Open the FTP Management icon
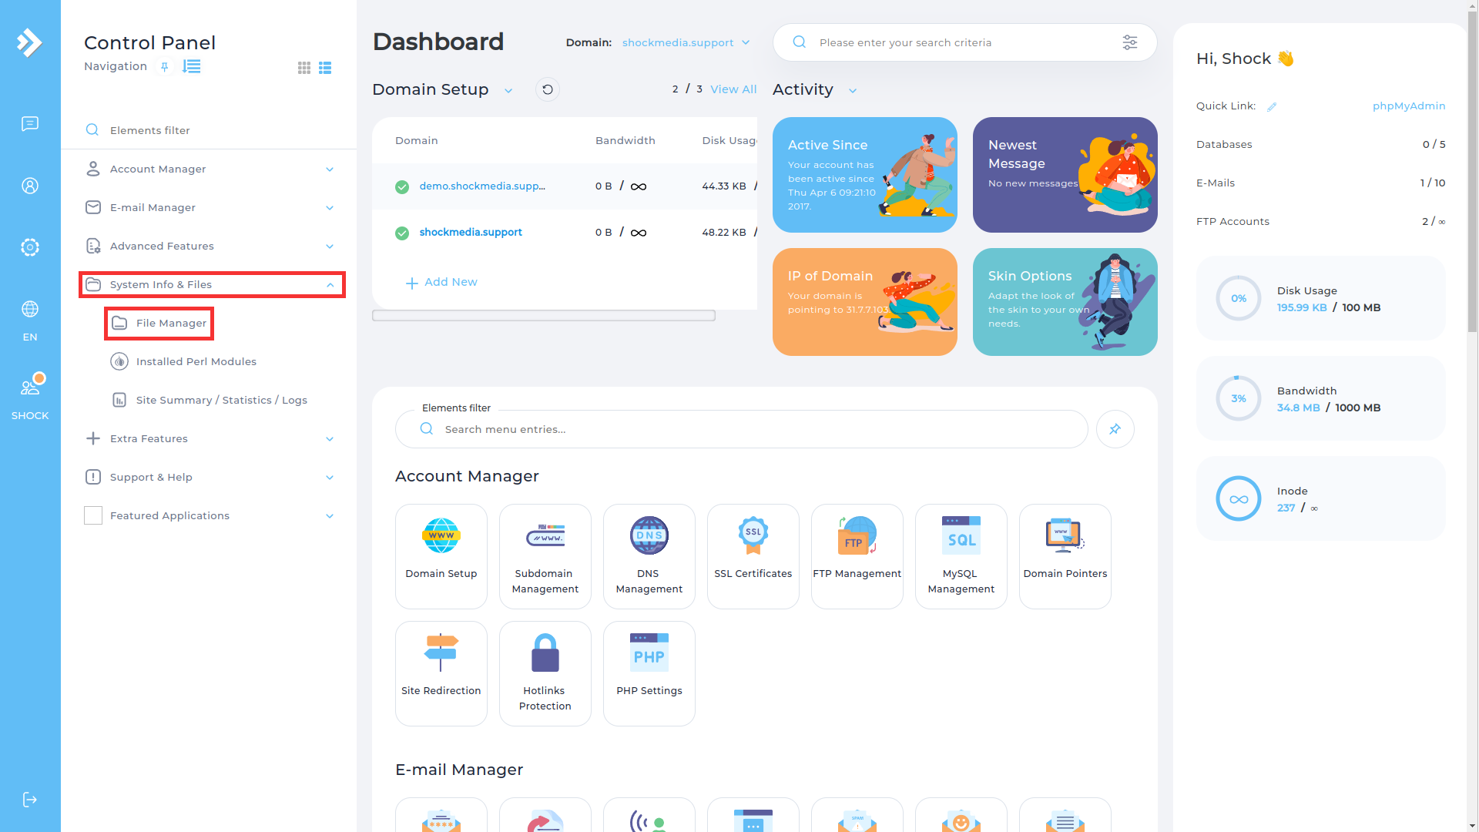1479x832 pixels. point(857,535)
